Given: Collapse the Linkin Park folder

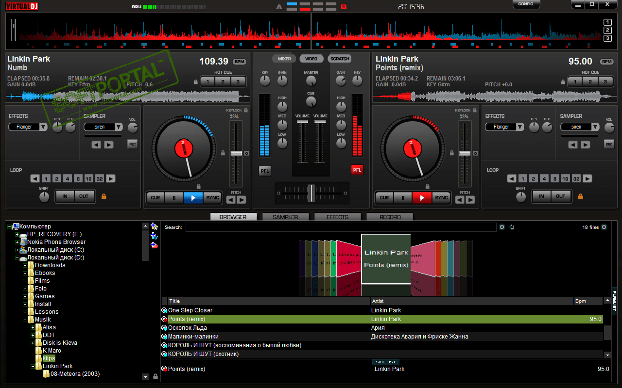Looking at the screenshot, I should point(33,366).
